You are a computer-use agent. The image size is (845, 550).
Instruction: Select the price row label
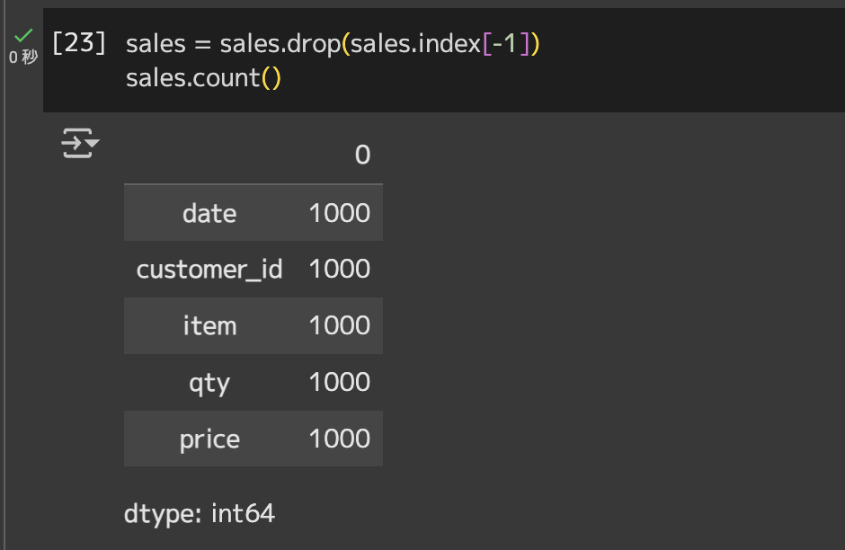(x=209, y=439)
